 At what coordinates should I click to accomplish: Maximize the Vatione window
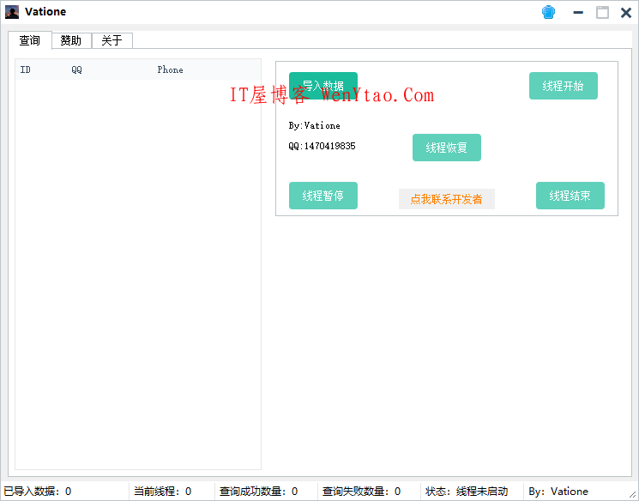click(x=602, y=13)
